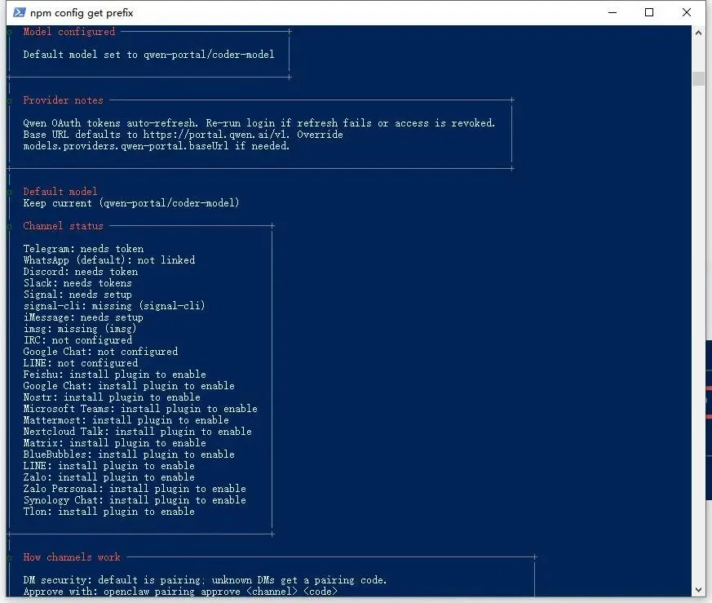Viewport: 712px width, 603px height.
Task: Click 'Tlon: install plugin to enable' line
Action: coord(109,512)
